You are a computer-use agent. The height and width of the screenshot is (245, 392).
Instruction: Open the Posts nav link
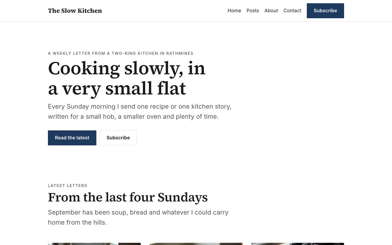(253, 11)
